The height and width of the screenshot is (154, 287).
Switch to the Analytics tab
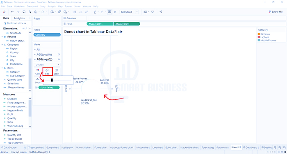(19, 18)
